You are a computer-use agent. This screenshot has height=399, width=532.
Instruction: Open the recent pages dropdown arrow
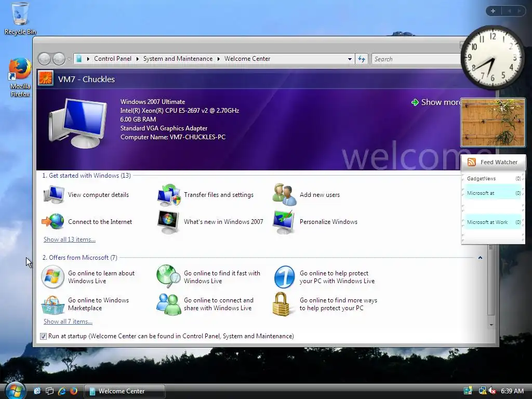click(69, 59)
